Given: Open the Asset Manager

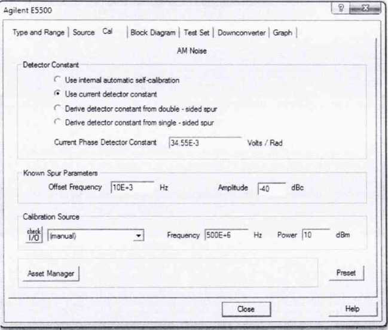Looking at the screenshot, I should point(51,274).
